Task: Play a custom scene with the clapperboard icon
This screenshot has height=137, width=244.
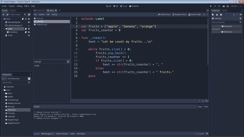Action: tap(228, 6)
